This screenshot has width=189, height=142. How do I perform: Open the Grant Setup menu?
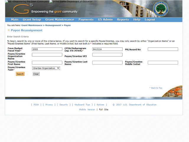[32, 20]
